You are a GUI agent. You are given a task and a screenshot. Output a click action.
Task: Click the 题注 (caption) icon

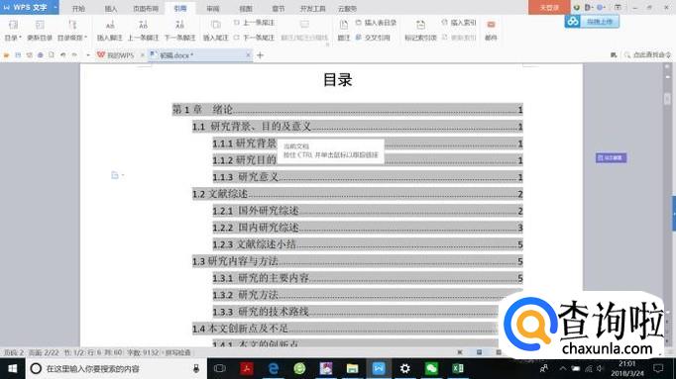pyautogui.click(x=344, y=26)
